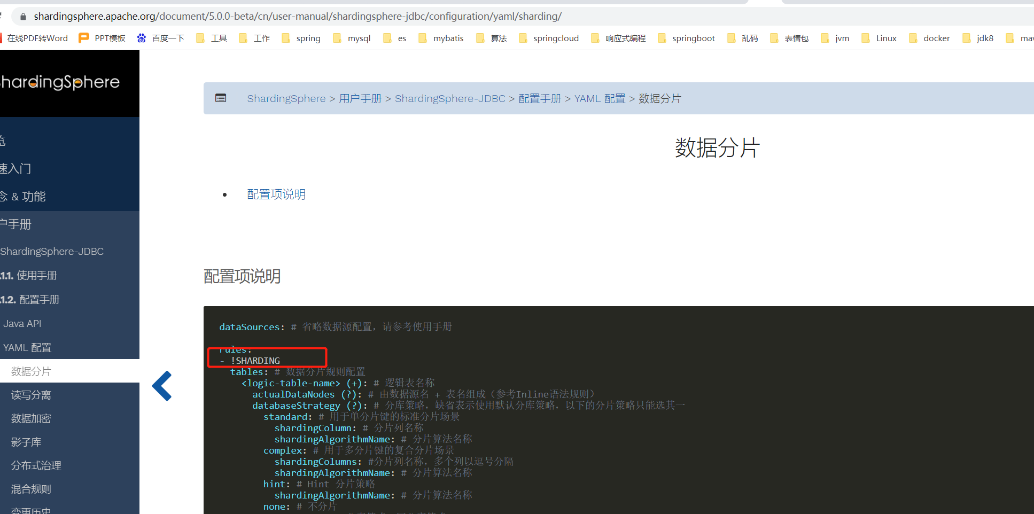Open the 配置项说明 link
The image size is (1034, 514).
click(x=276, y=194)
